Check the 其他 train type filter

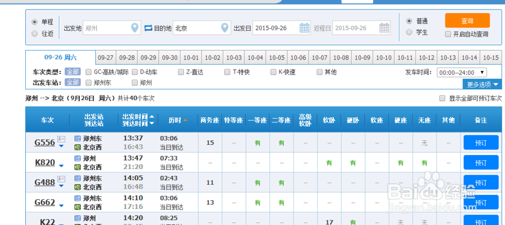point(320,72)
